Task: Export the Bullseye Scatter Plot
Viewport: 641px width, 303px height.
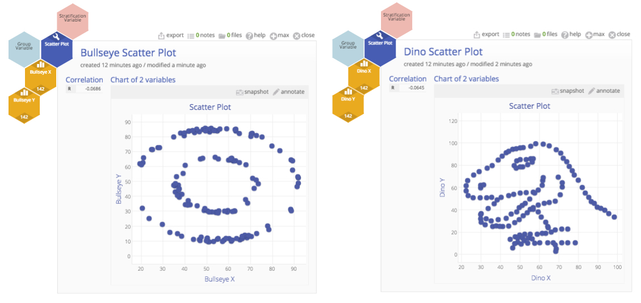Action: pyautogui.click(x=171, y=36)
